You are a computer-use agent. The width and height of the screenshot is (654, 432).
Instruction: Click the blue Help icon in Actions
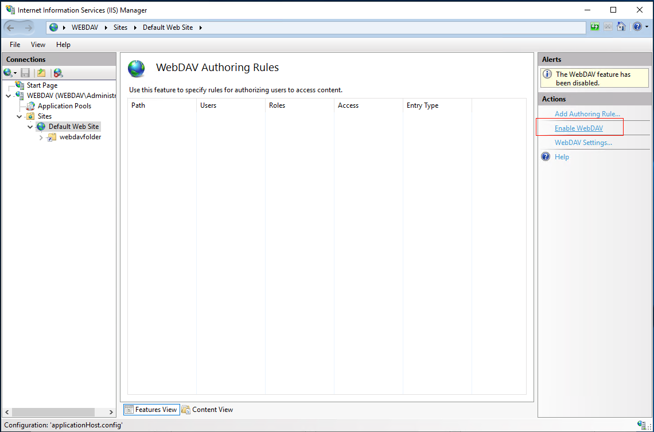tap(546, 156)
